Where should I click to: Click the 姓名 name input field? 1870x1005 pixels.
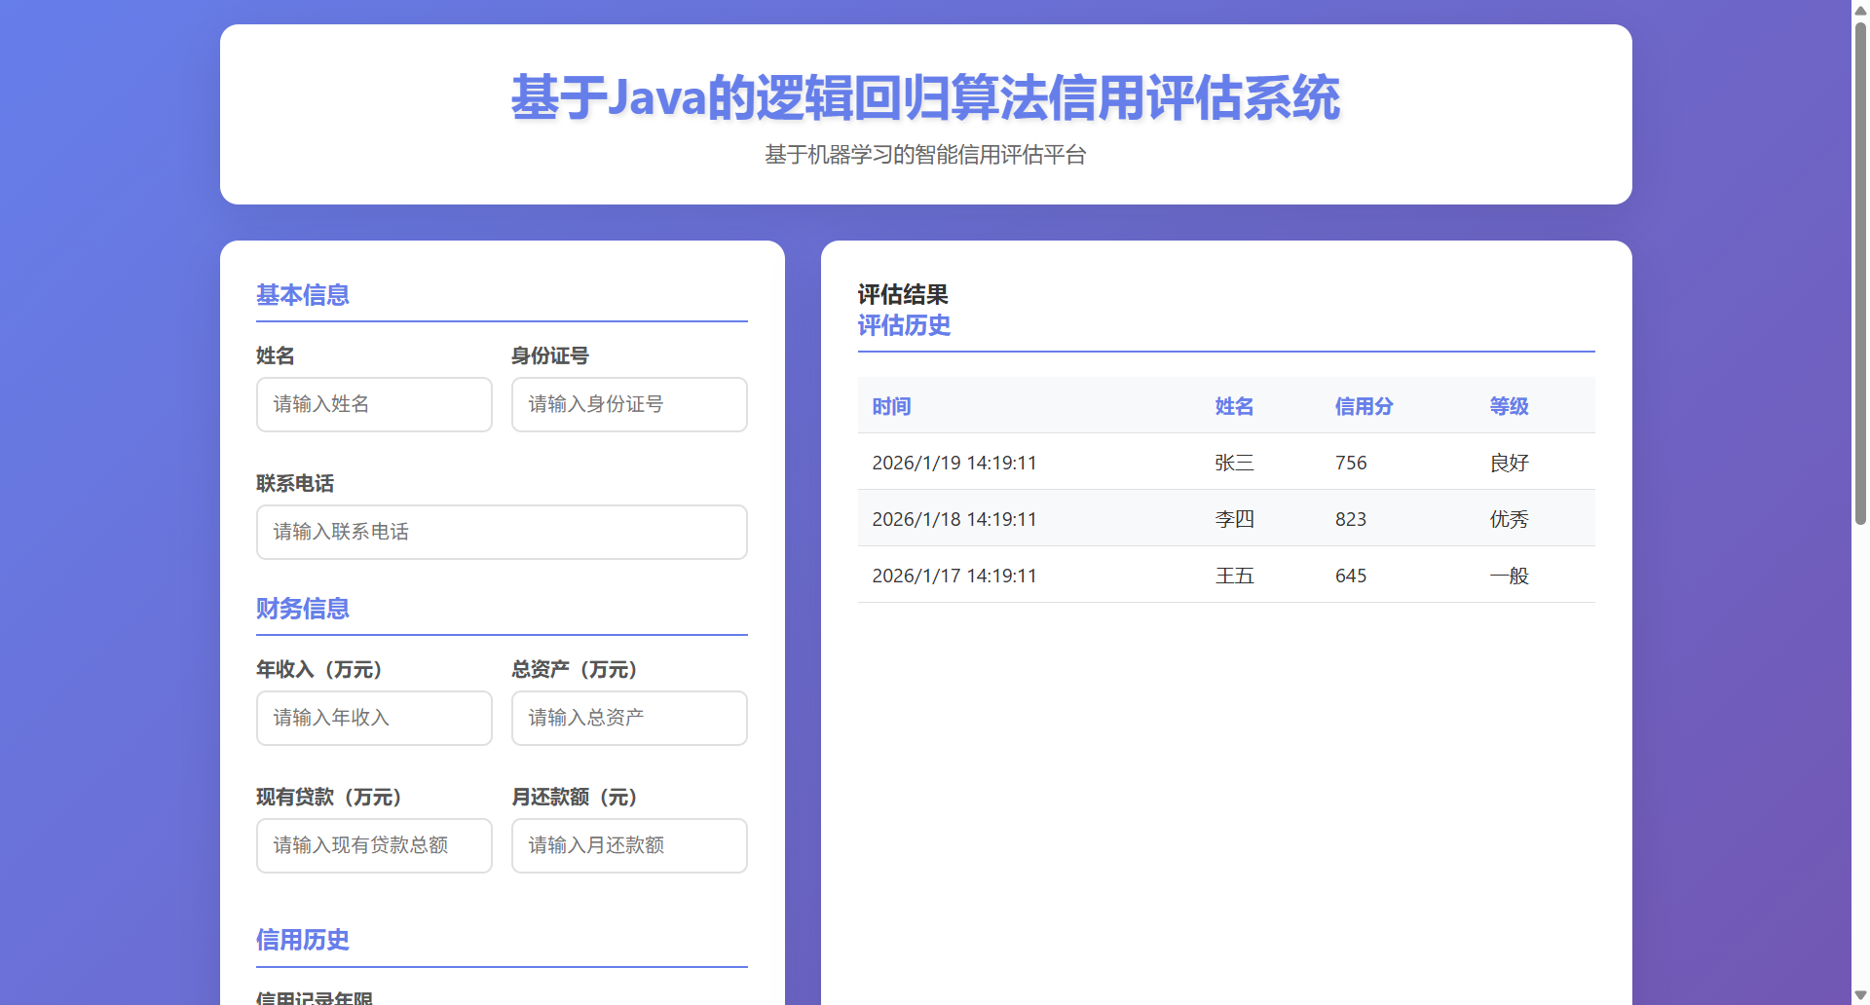[x=374, y=404]
